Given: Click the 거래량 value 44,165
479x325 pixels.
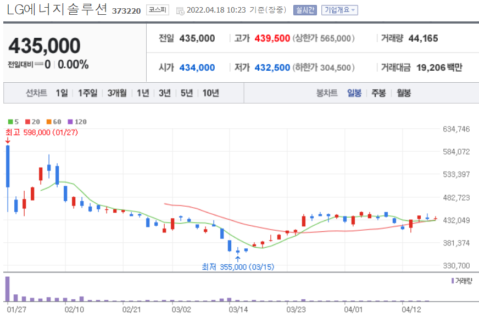Looking at the screenshot, I should pos(423,38).
